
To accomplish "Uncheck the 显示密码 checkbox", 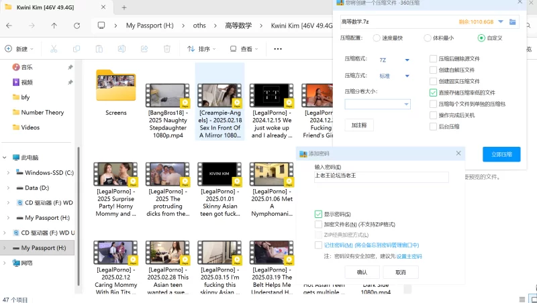I will coord(319,214).
